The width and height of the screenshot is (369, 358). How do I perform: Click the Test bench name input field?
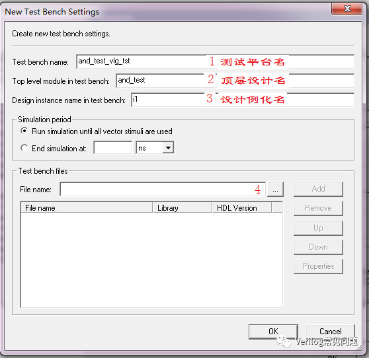pos(215,61)
